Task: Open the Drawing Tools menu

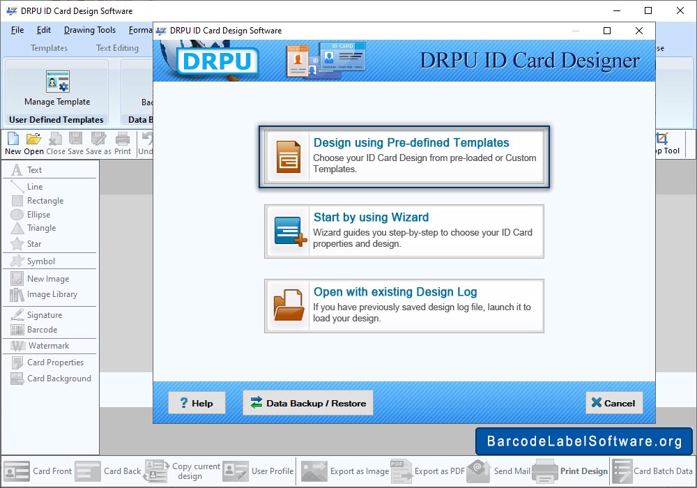Action: tap(90, 30)
